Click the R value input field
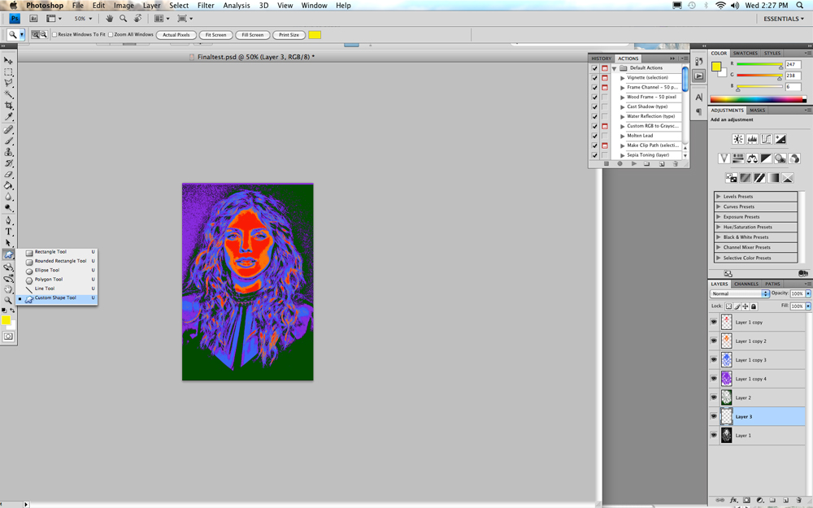The width and height of the screenshot is (813, 508). (x=793, y=64)
